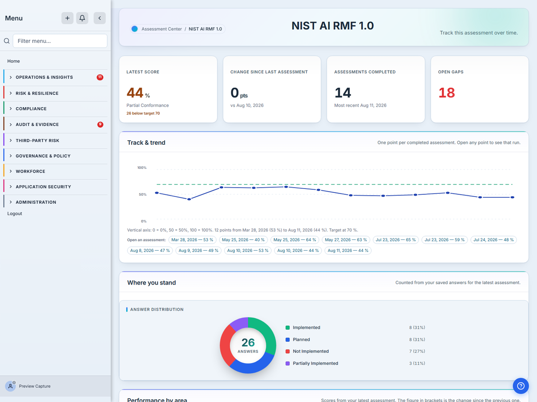Viewport: 537px width, 402px height.
Task: Click Implemented count '8 (31%)'
Action: pyautogui.click(x=417, y=327)
